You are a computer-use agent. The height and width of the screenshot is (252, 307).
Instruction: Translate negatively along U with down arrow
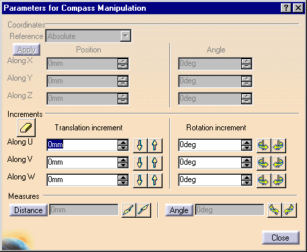click(140, 146)
